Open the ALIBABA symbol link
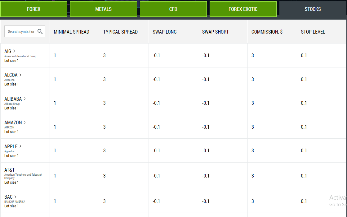347x217 pixels. click(x=13, y=99)
